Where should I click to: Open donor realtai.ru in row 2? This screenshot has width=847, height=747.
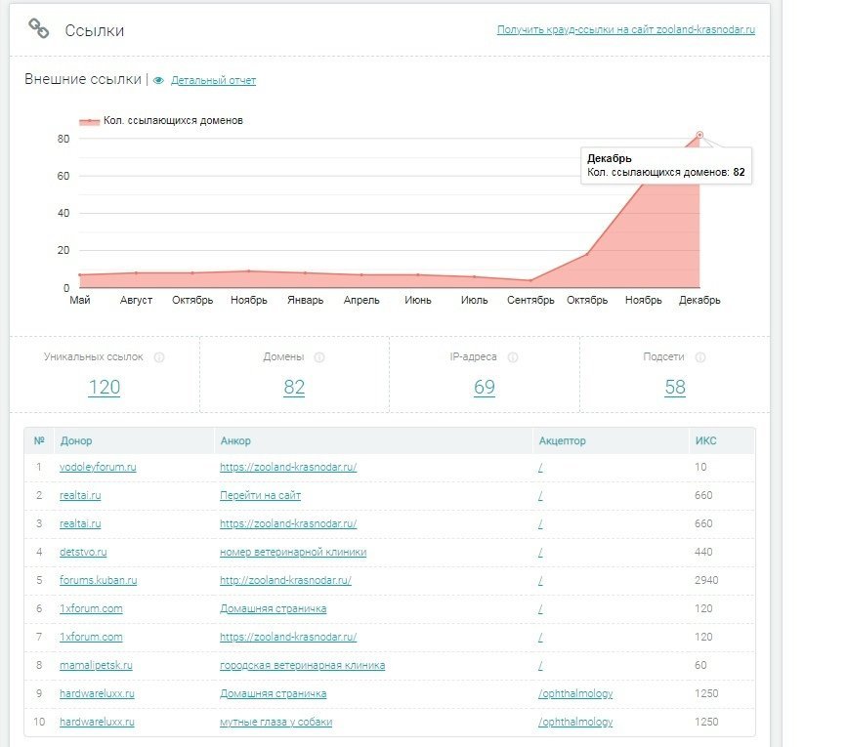point(80,495)
